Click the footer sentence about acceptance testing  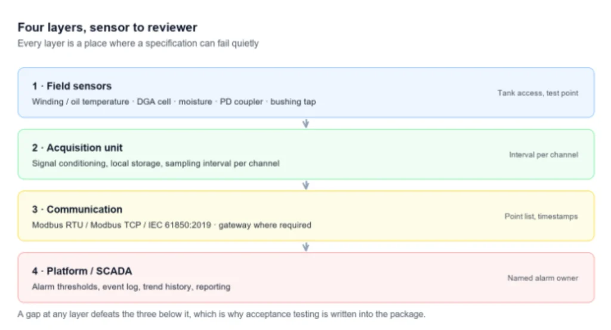[x=221, y=314]
